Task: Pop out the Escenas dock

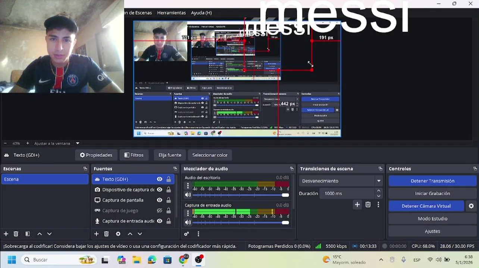Action: point(85,169)
